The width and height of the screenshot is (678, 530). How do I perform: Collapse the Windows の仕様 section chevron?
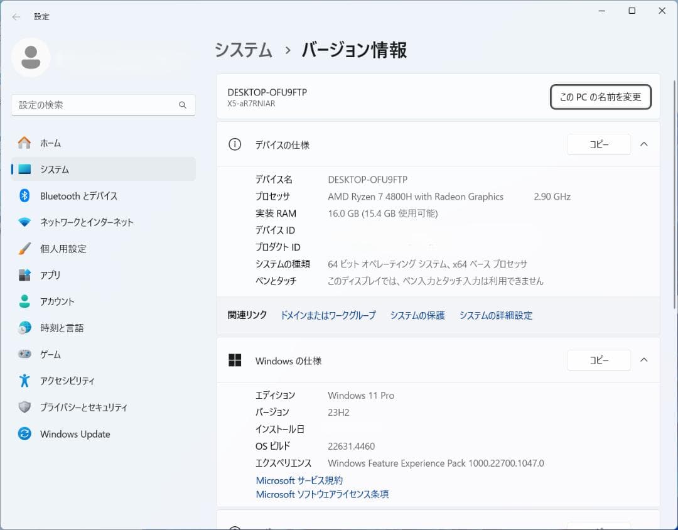(x=644, y=360)
